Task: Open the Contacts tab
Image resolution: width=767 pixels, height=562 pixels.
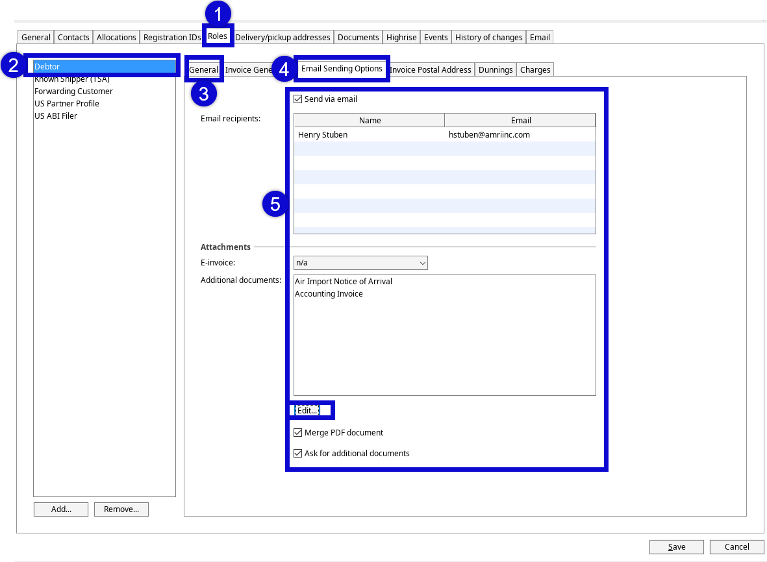Action: coord(73,37)
